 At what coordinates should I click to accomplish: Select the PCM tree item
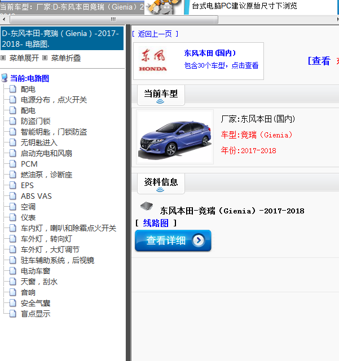(x=29, y=164)
